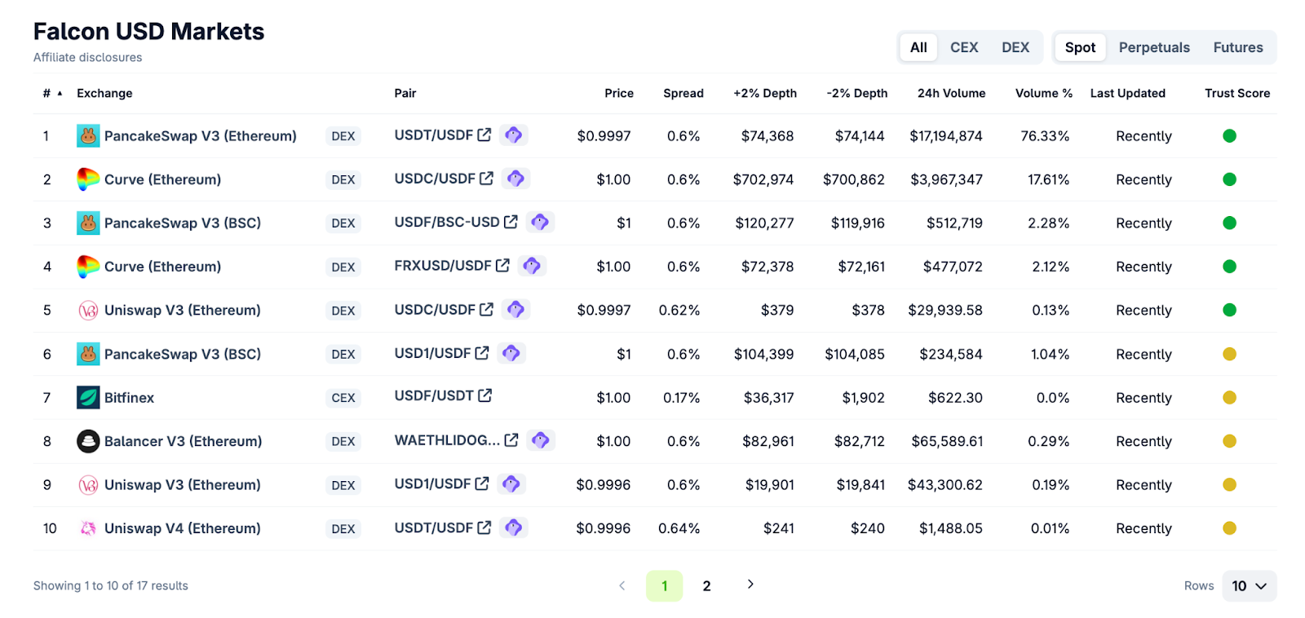Viewport: 1305px width, 618px height.
Task: Click the PancakeSwap logo in row 6
Action: tap(88, 354)
